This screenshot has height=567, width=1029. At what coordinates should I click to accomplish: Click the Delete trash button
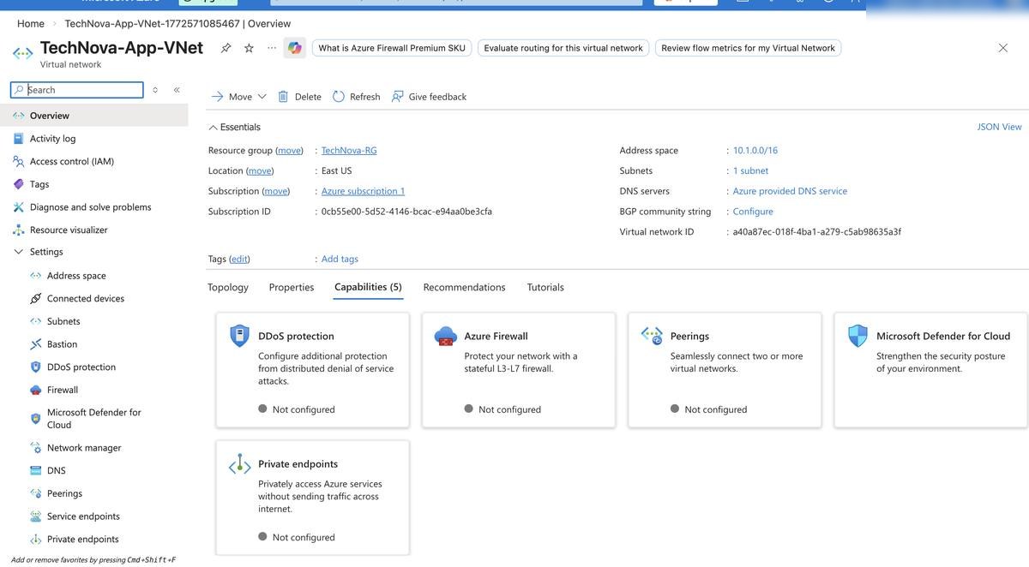[x=299, y=97]
